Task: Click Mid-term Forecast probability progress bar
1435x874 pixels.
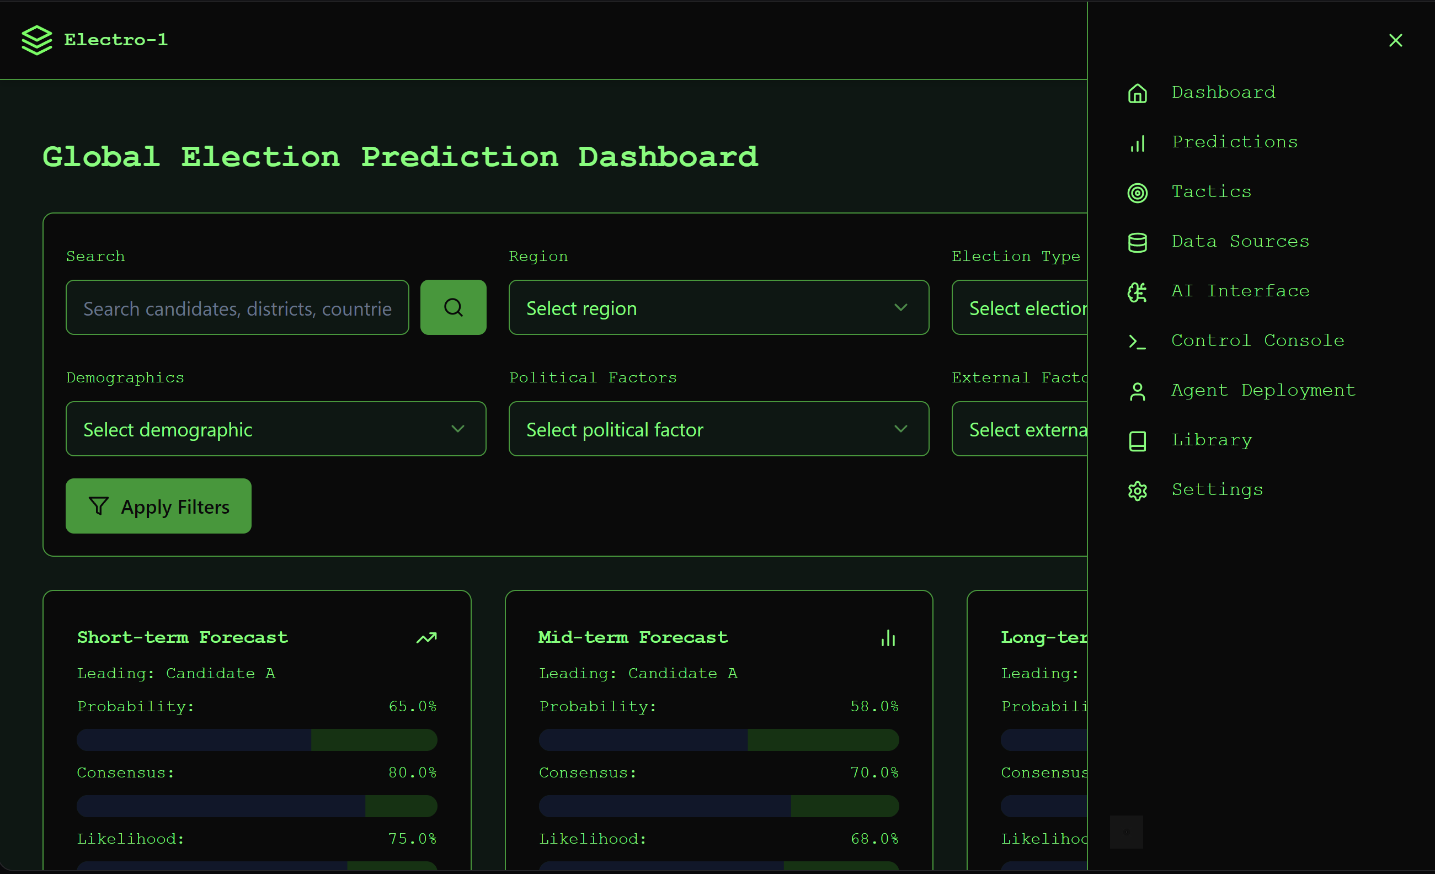Action: (719, 740)
